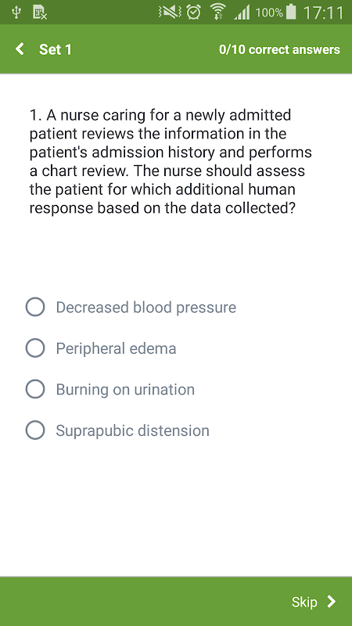Tap the battery indicator icon
The image size is (352, 626).
coord(292,13)
